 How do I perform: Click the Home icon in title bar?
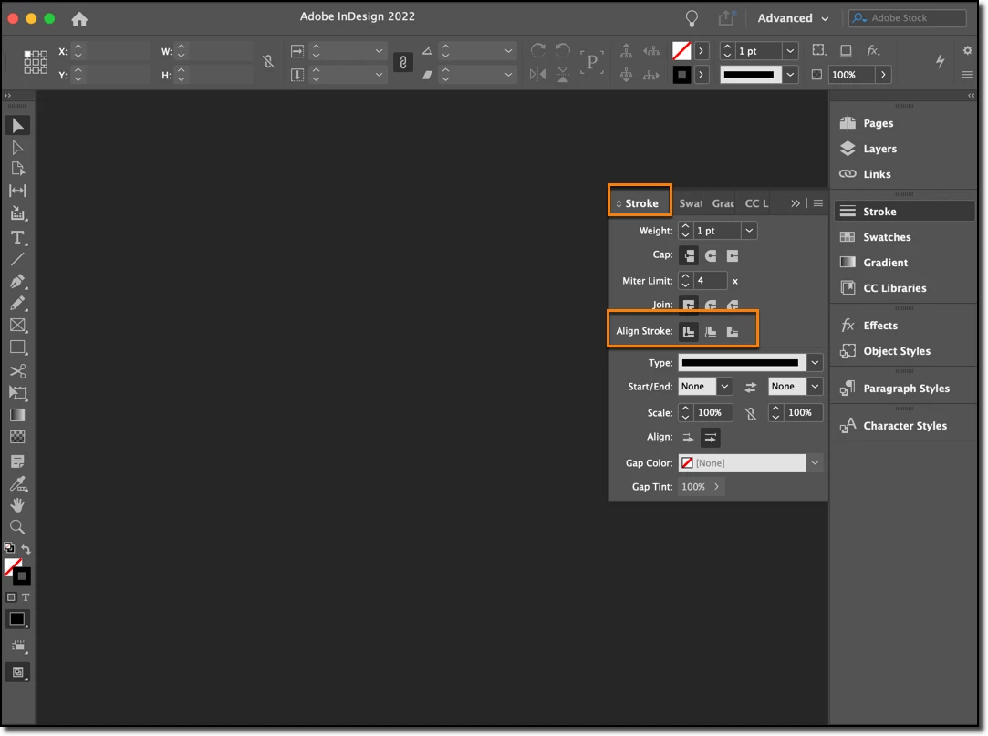tap(79, 18)
